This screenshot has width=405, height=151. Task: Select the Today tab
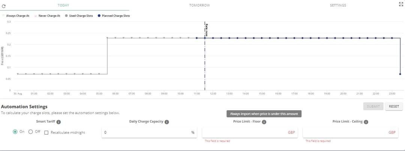(x=63, y=5)
